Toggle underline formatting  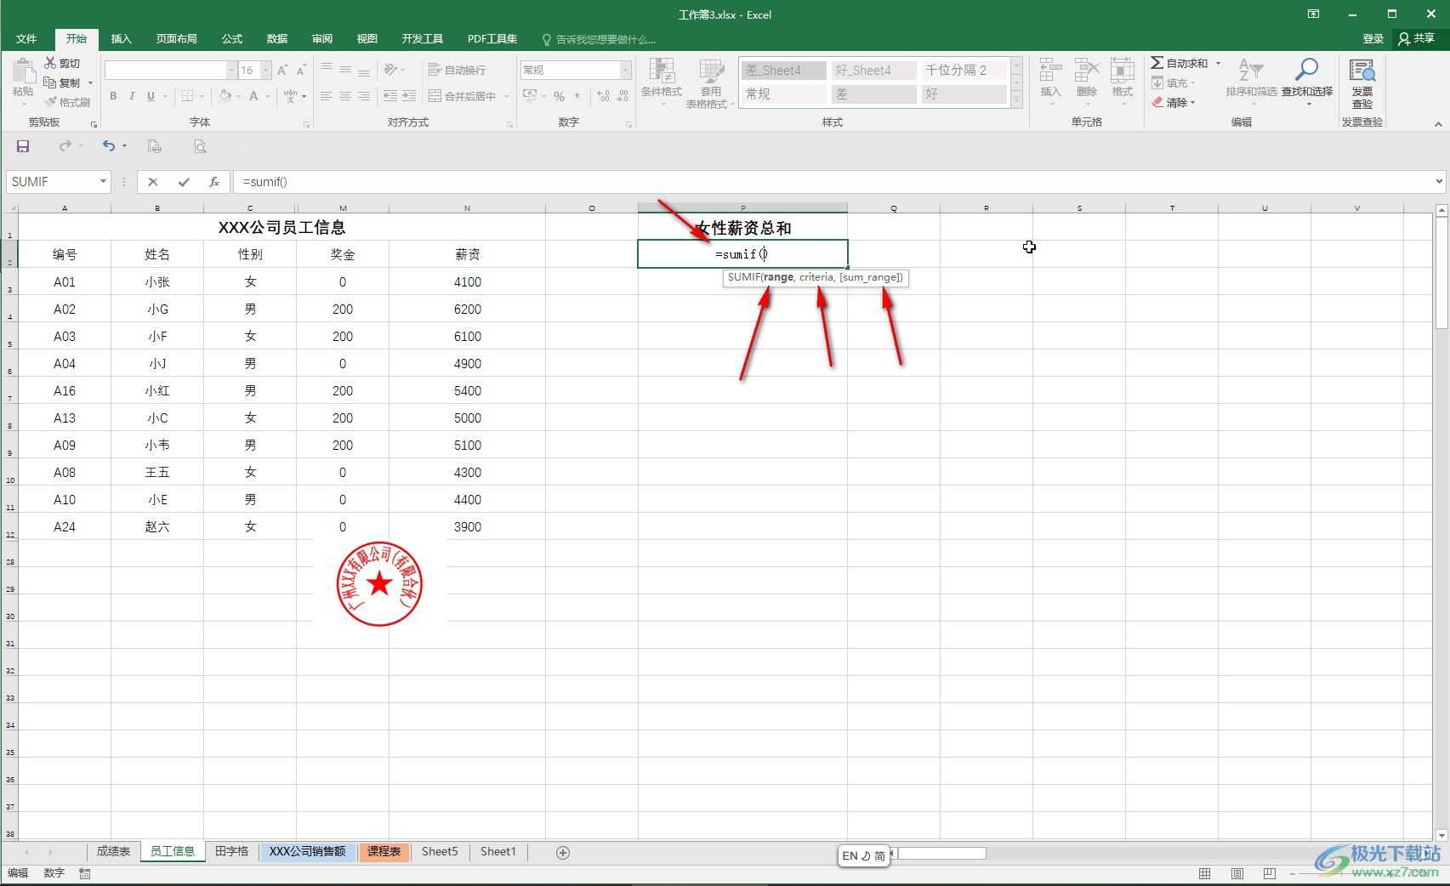tap(151, 96)
